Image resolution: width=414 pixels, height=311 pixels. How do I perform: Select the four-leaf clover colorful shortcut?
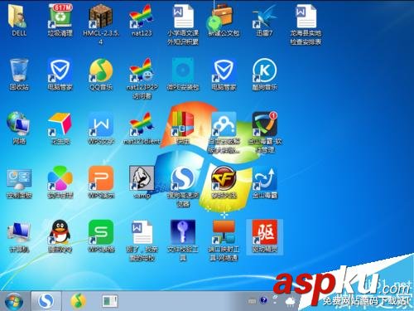click(60, 178)
